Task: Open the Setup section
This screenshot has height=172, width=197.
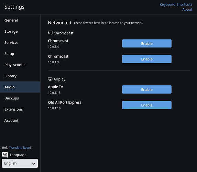Action: [20, 54]
